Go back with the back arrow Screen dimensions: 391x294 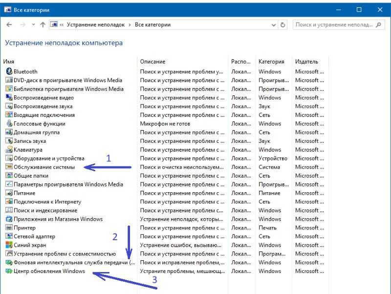tap(9, 24)
